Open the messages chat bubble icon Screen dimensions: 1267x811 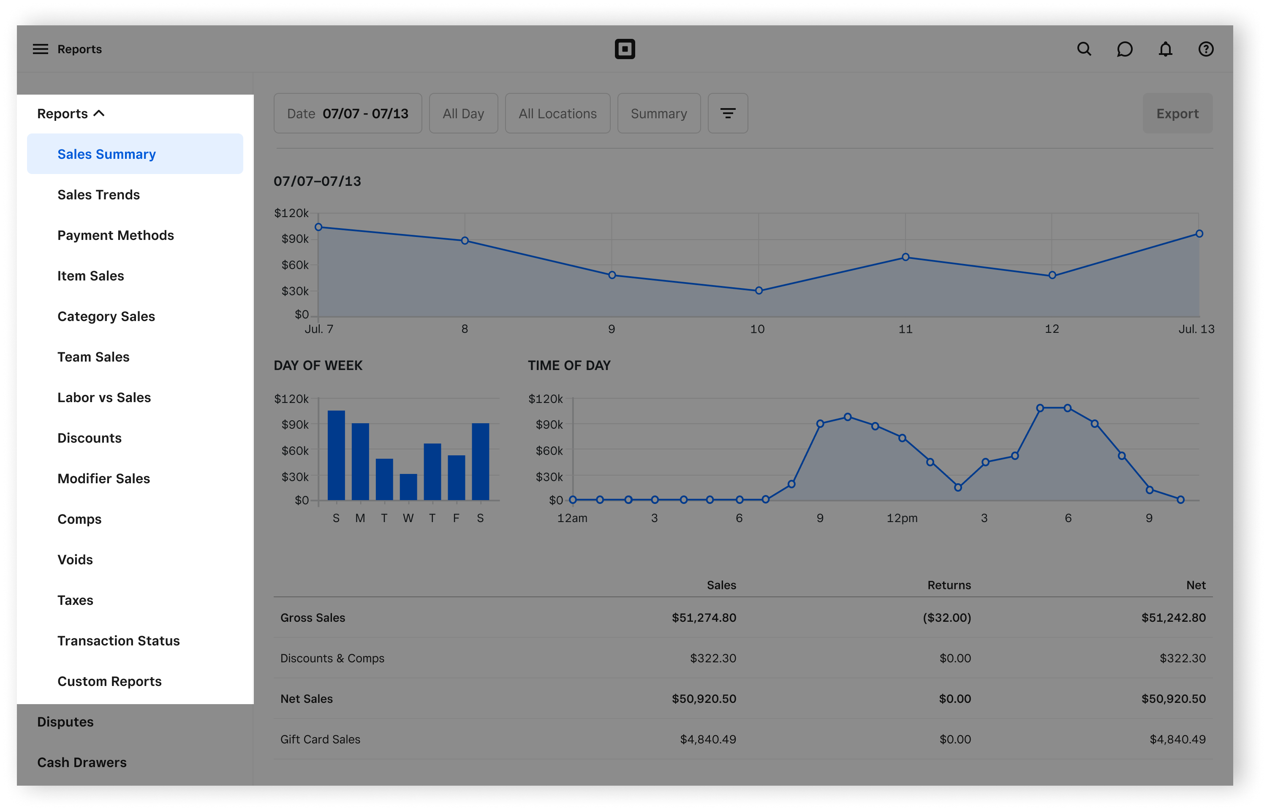click(1124, 49)
